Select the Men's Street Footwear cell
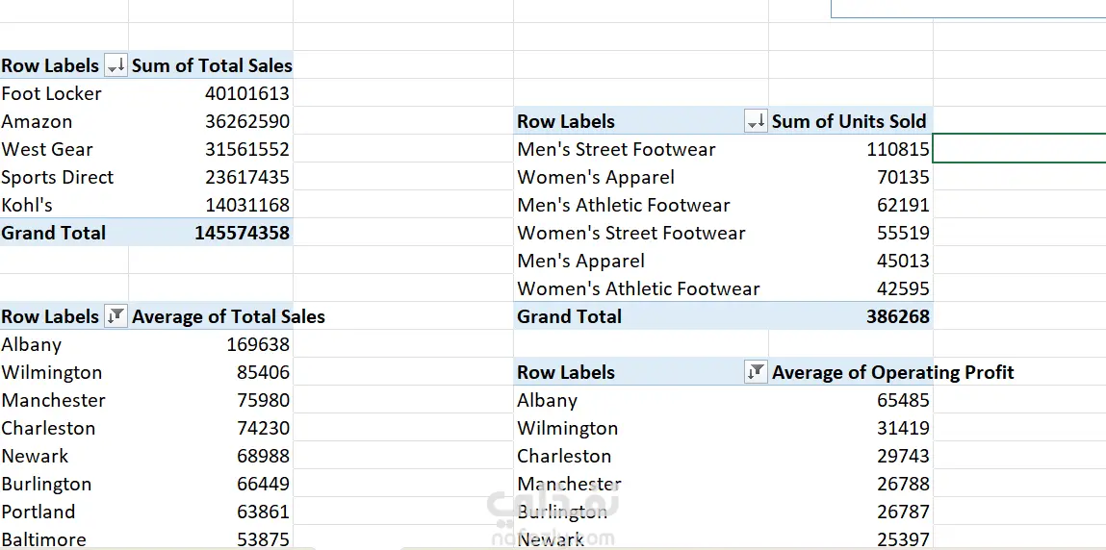The image size is (1106, 550). pos(616,149)
